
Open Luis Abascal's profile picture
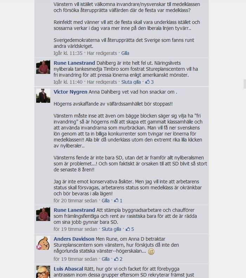click(43, 272)
